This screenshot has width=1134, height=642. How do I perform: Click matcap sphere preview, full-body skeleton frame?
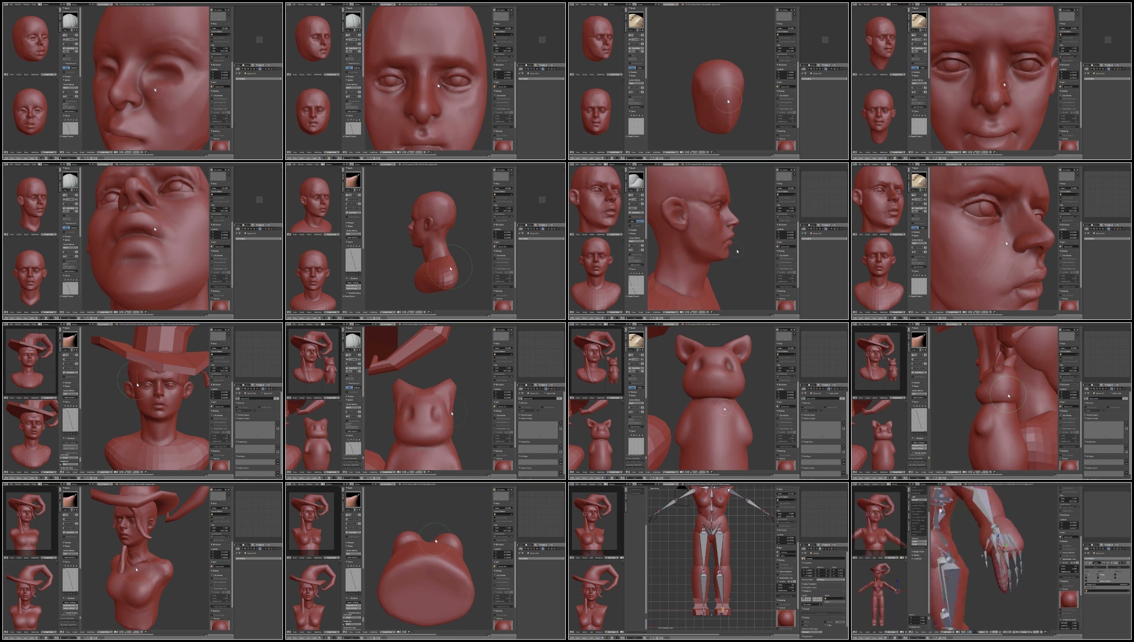(786, 618)
